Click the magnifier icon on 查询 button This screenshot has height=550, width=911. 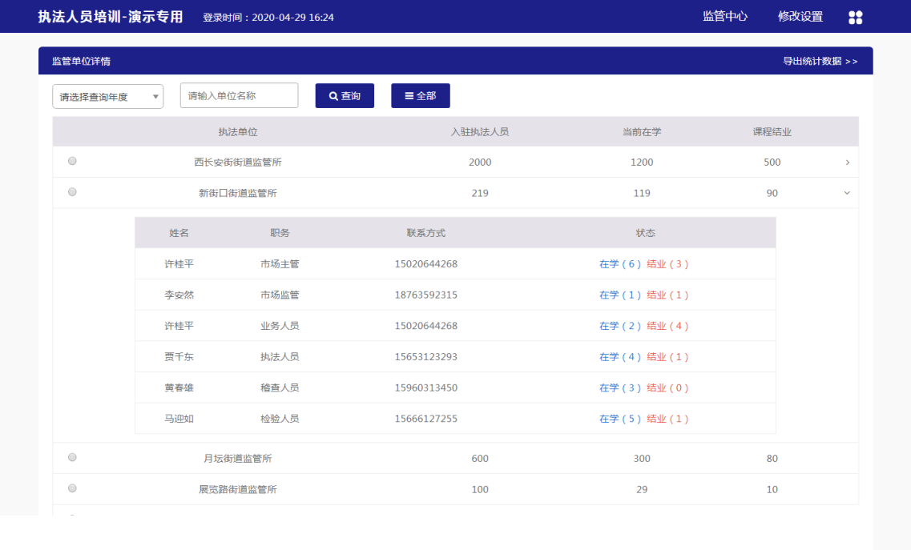tap(333, 96)
